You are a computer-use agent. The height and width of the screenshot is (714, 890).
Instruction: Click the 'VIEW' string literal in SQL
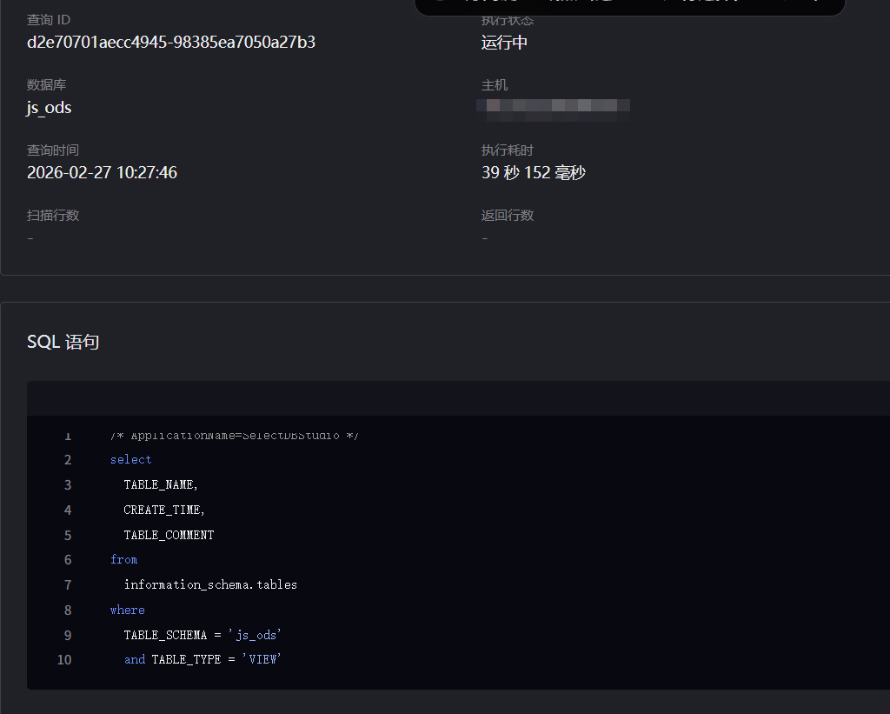pyautogui.click(x=262, y=659)
